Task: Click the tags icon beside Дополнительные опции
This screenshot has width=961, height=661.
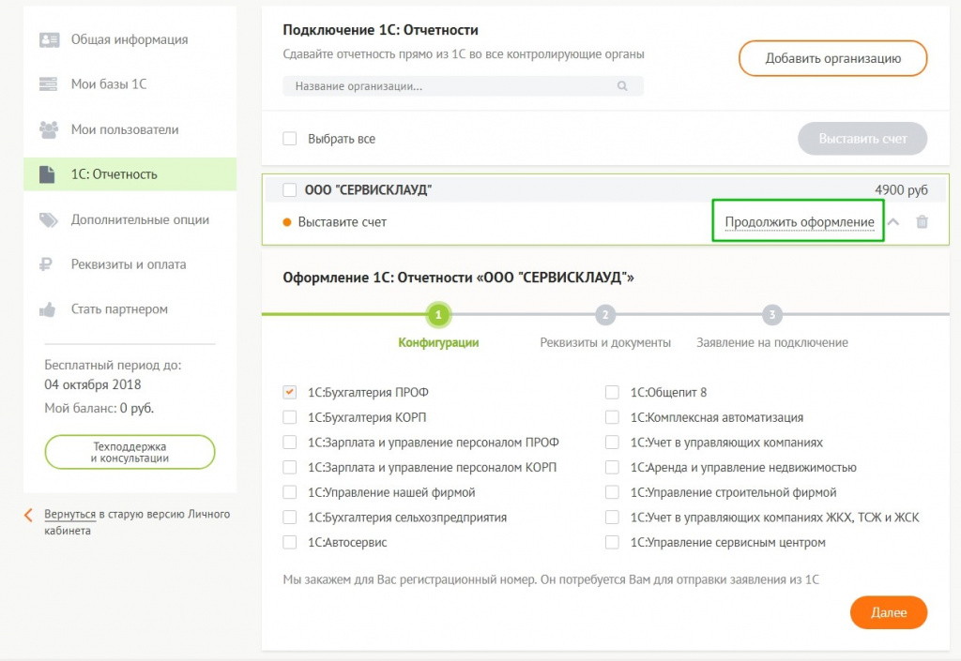Action: pyautogui.click(x=49, y=219)
